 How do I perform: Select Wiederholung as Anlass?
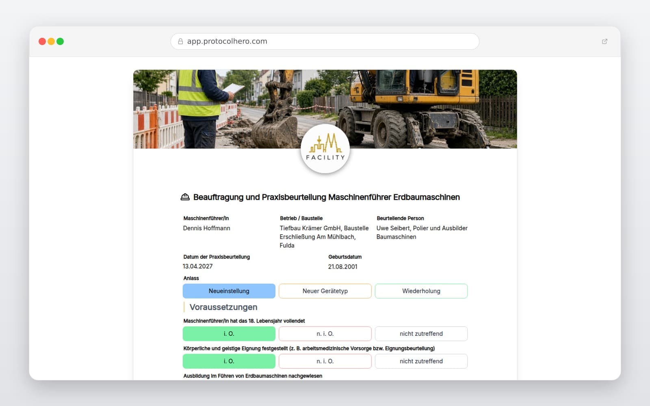point(421,291)
